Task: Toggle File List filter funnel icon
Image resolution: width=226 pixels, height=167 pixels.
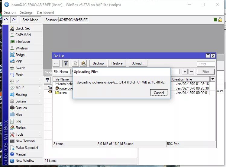Action: 66,63
